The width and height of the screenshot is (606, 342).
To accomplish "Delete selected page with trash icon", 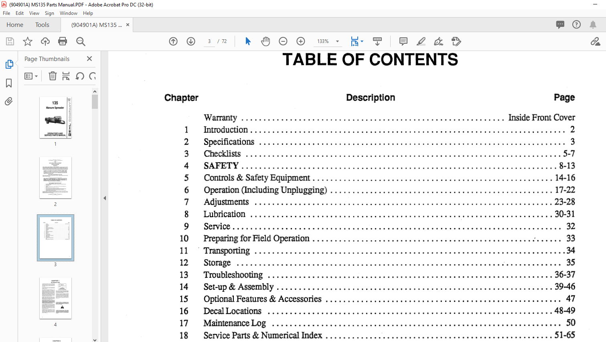I will [53, 76].
